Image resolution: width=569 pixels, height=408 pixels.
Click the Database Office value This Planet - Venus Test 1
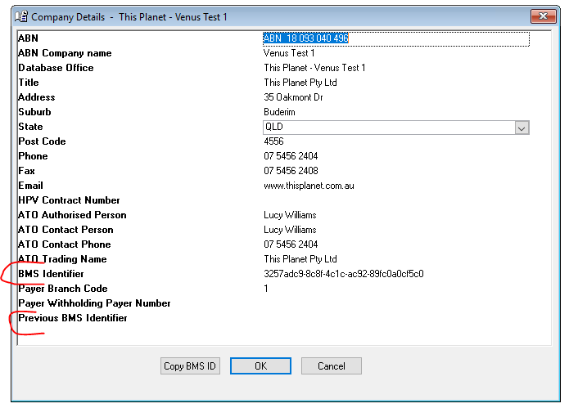coord(314,68)
